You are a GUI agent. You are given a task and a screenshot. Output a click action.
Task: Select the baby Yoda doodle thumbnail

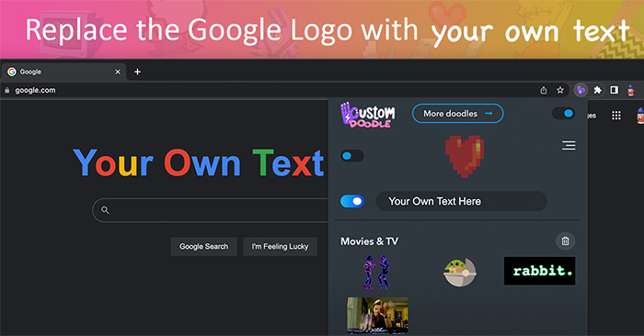click(460, 272)
